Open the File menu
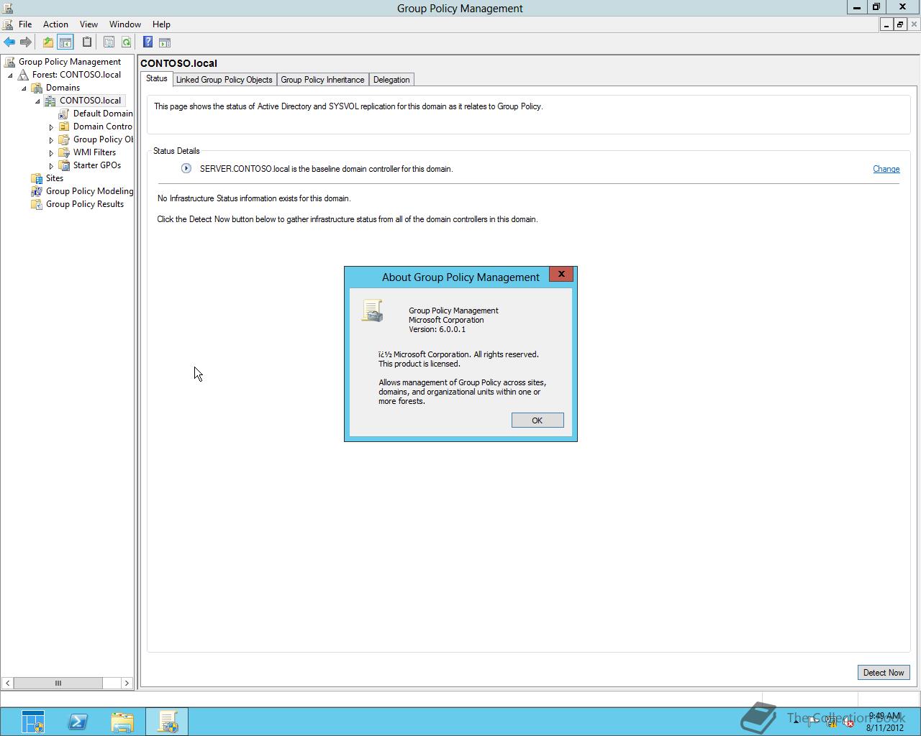The width and height of the screenshot is (921, 736). (25, 24)
